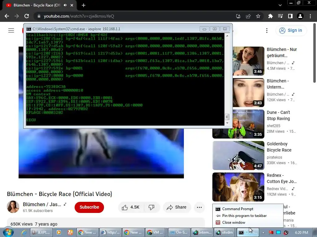Open the YouTube hamburger guide menu
The height and width of the screenshot is (237, 317).
(11, 31)
